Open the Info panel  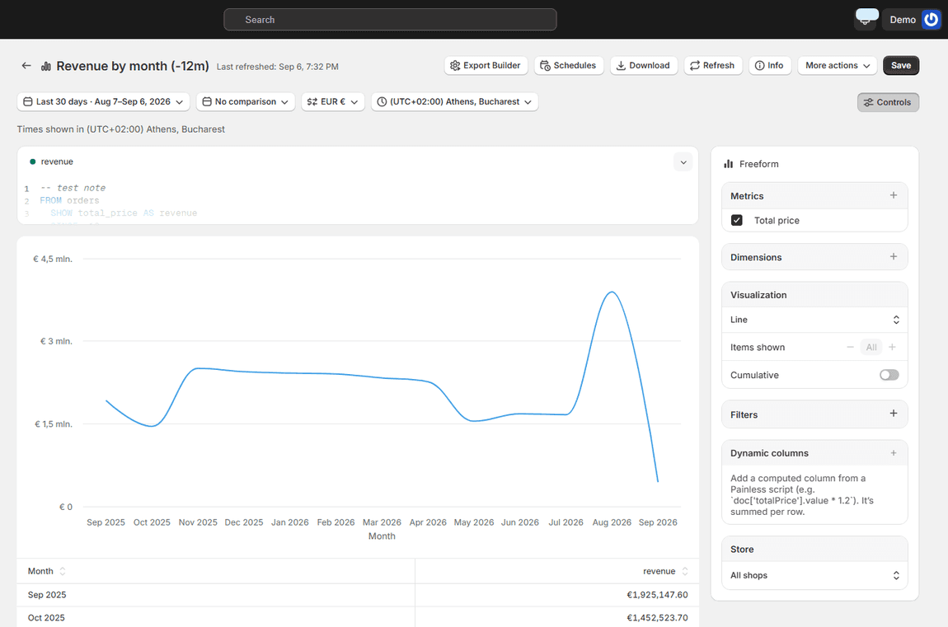770,65
